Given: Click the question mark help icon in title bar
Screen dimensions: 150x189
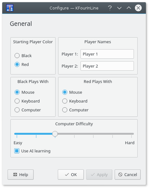Looking at the screenshot, I should (x=110, y=8).
